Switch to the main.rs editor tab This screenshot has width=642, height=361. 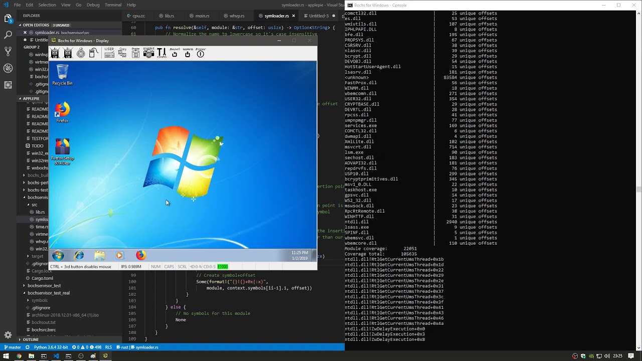click(x=202, y=16)
